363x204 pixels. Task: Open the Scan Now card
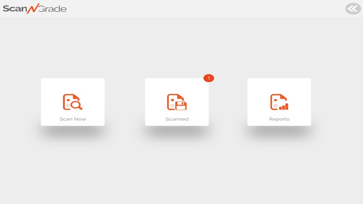[73, 102]
